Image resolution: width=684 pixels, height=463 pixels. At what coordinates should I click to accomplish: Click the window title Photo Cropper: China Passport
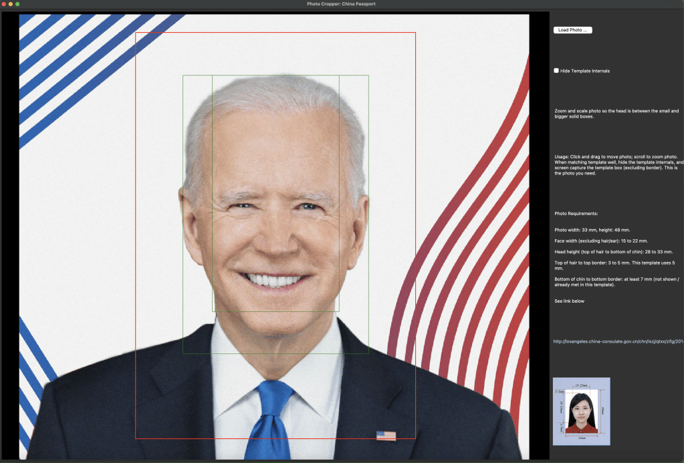point(341,4)
